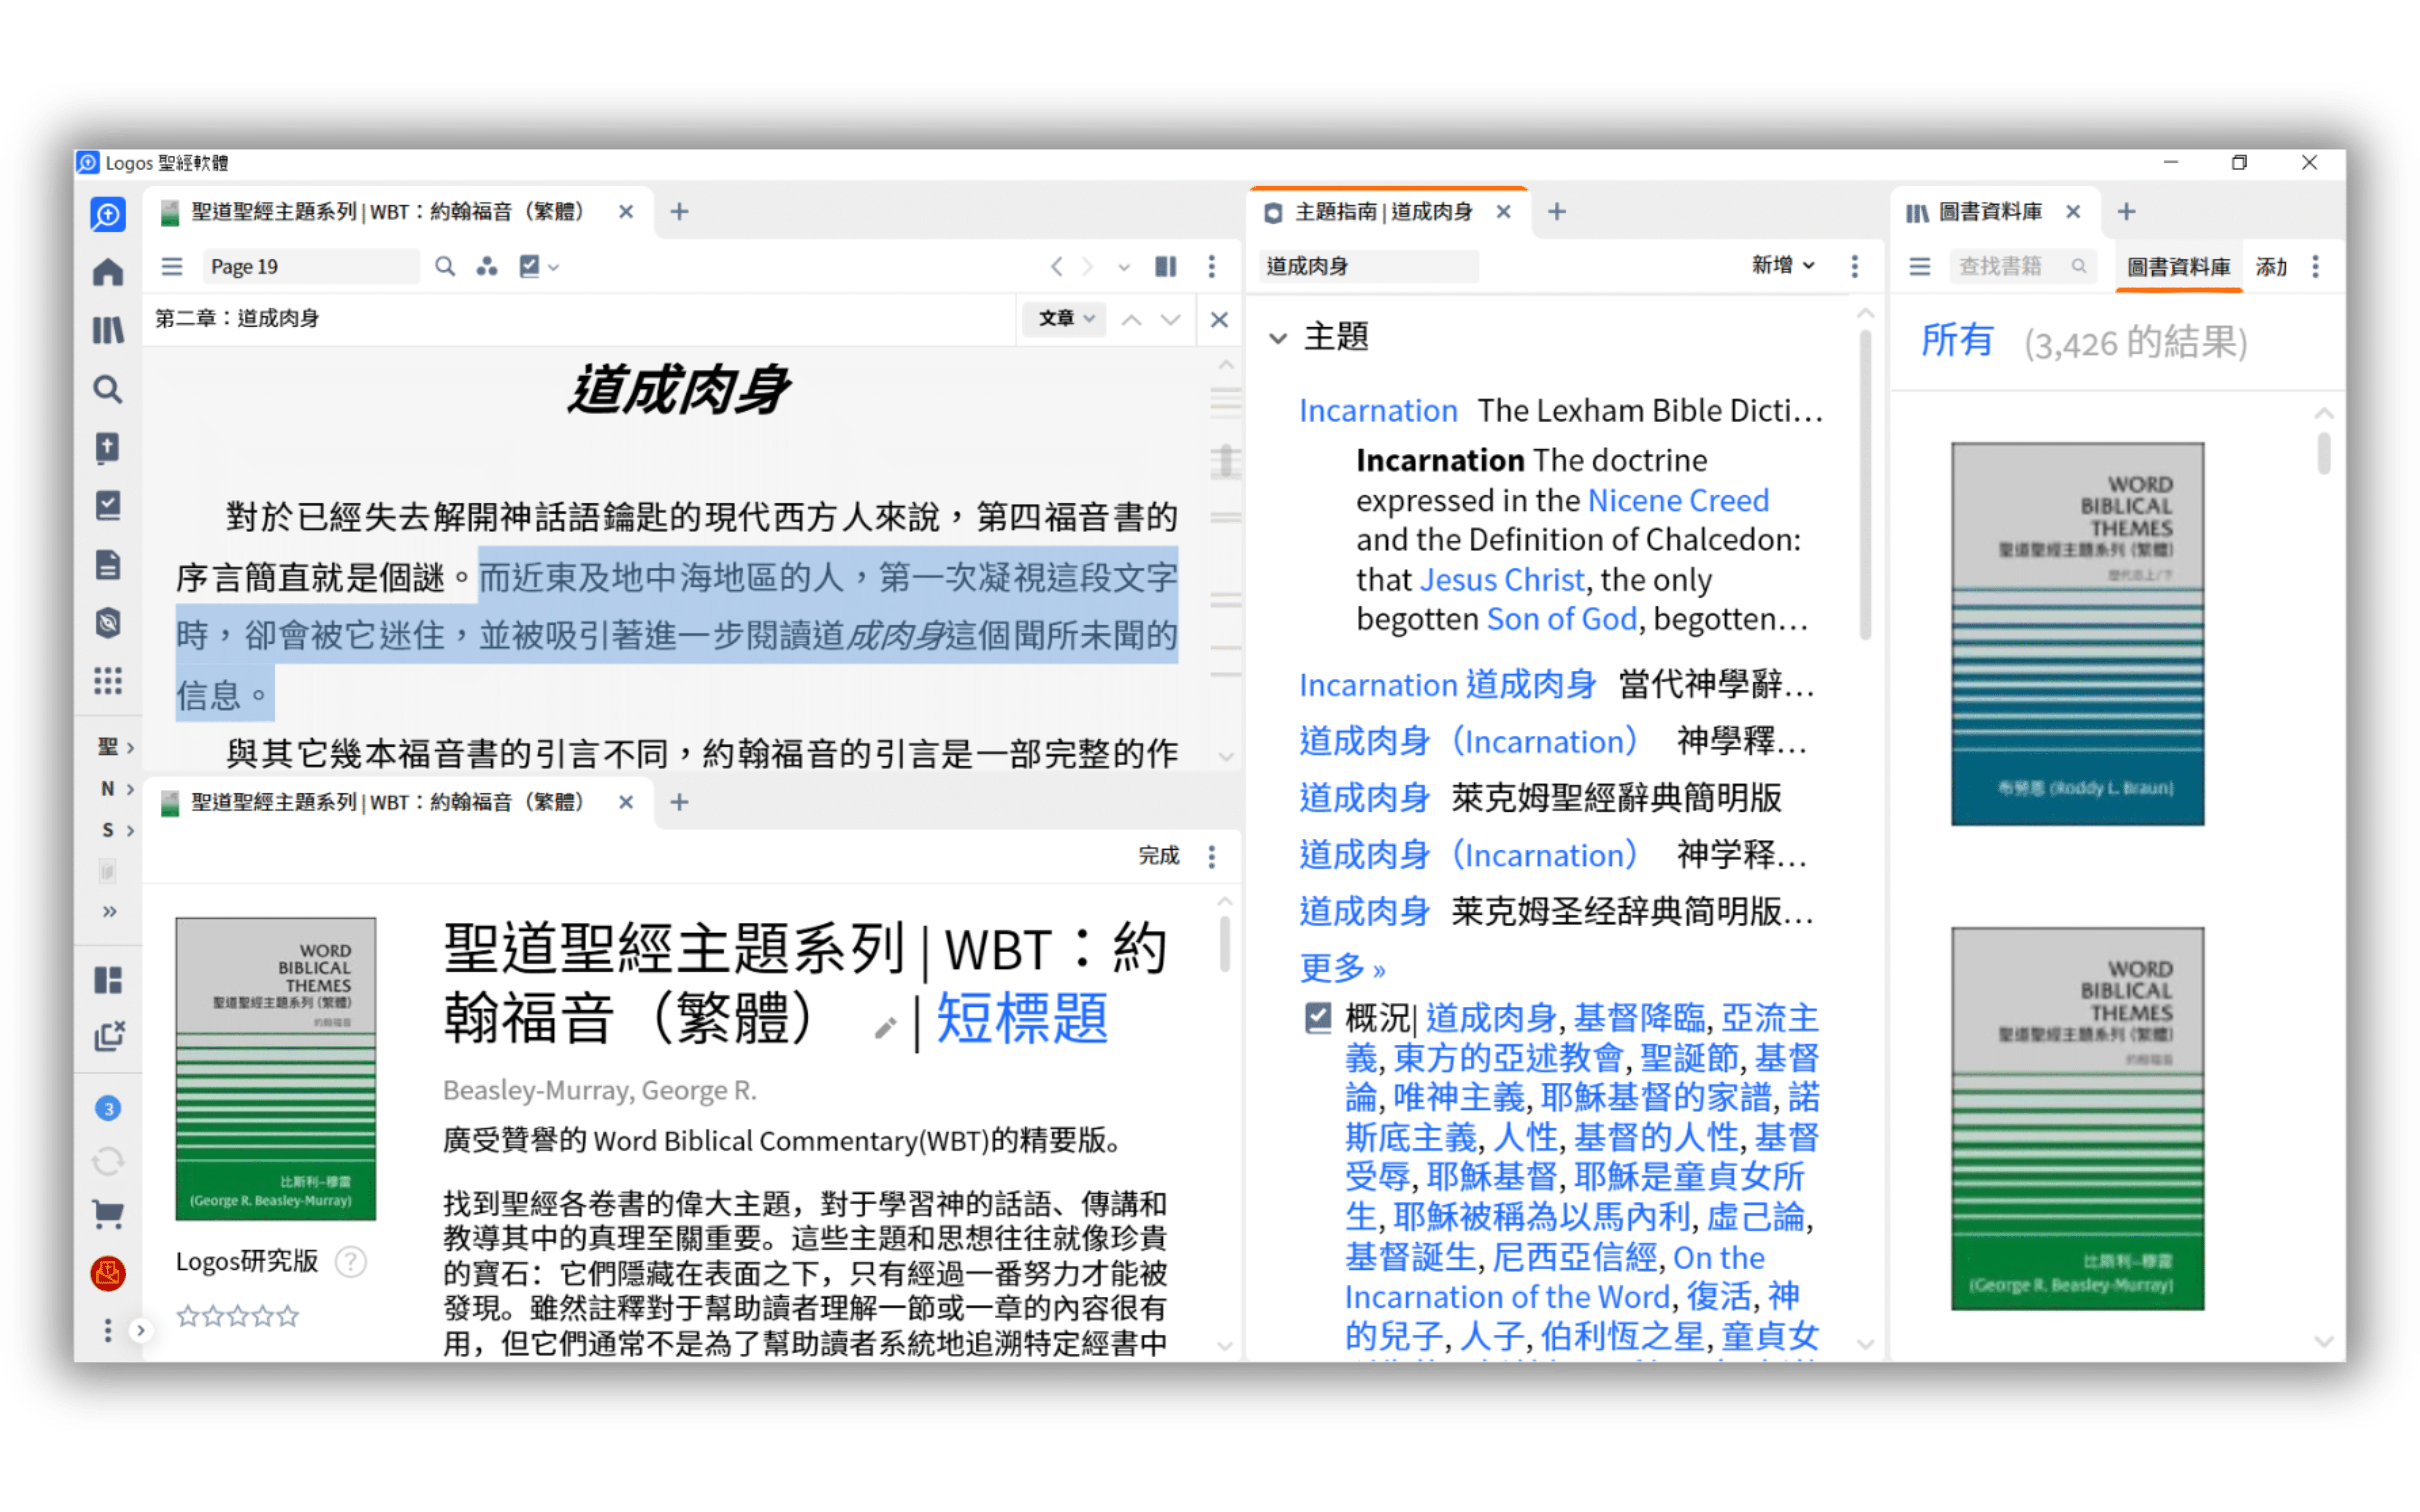Open Library icon in left sidebar
Image resolution: width=2420 pixels, height=1512 pixels.
(108, 330)
